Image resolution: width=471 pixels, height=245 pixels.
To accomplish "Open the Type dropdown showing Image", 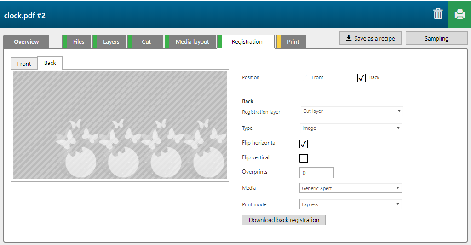I will (351, 128).
